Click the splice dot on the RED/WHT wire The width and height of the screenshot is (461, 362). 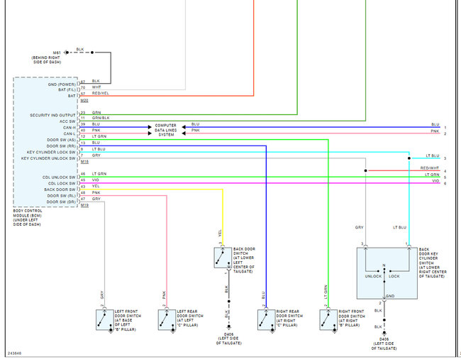tap(365, 170)
